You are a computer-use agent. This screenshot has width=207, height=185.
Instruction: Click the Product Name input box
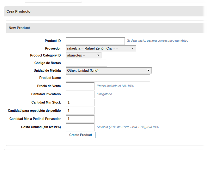[x=108, y=78]
